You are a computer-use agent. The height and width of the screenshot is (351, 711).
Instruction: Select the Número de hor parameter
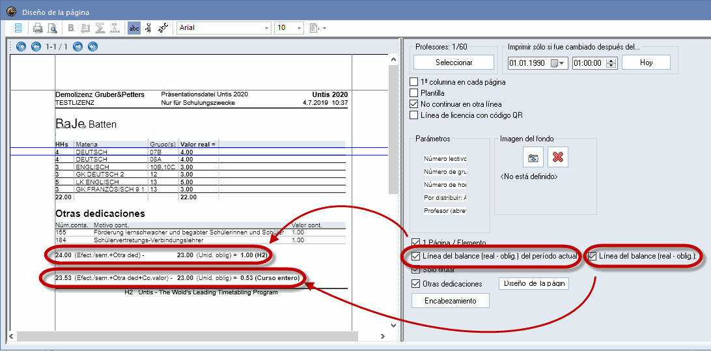click(x=445, y=184)
